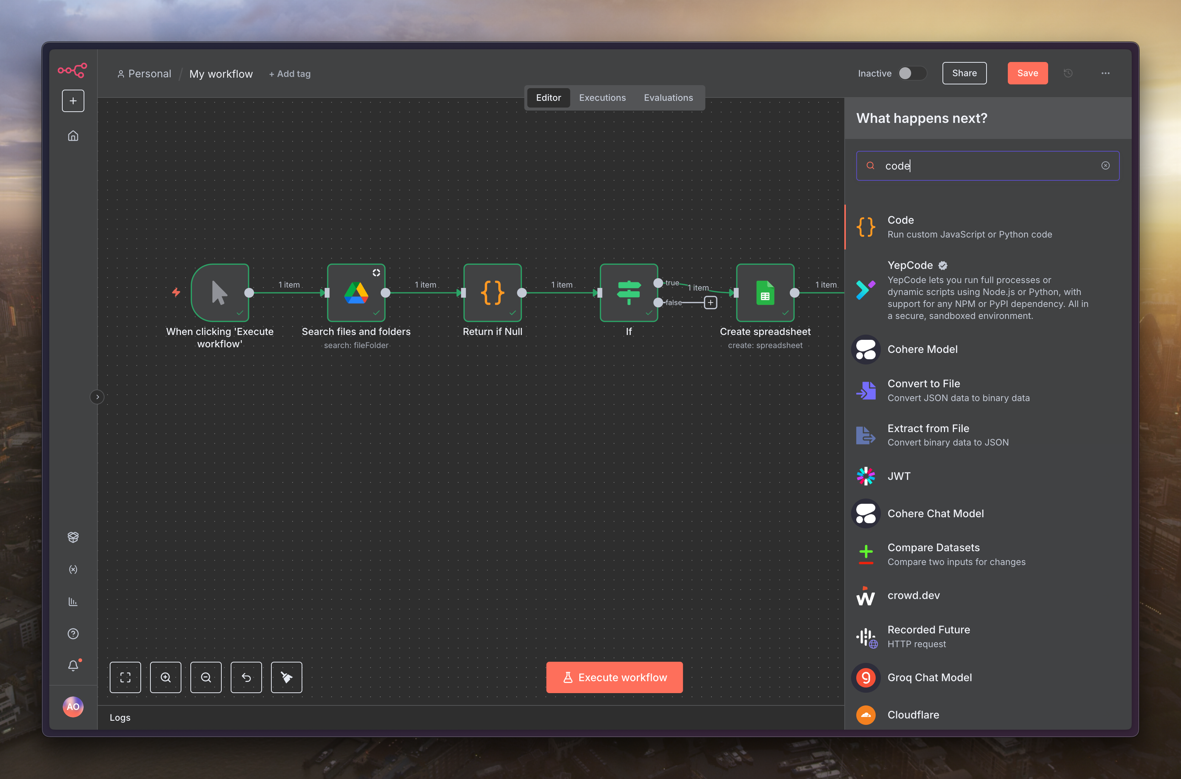The width and height of the screenshot is (1181, 779).
Task: Open the workflow history icon
Action: click(x=1068, y=73)
